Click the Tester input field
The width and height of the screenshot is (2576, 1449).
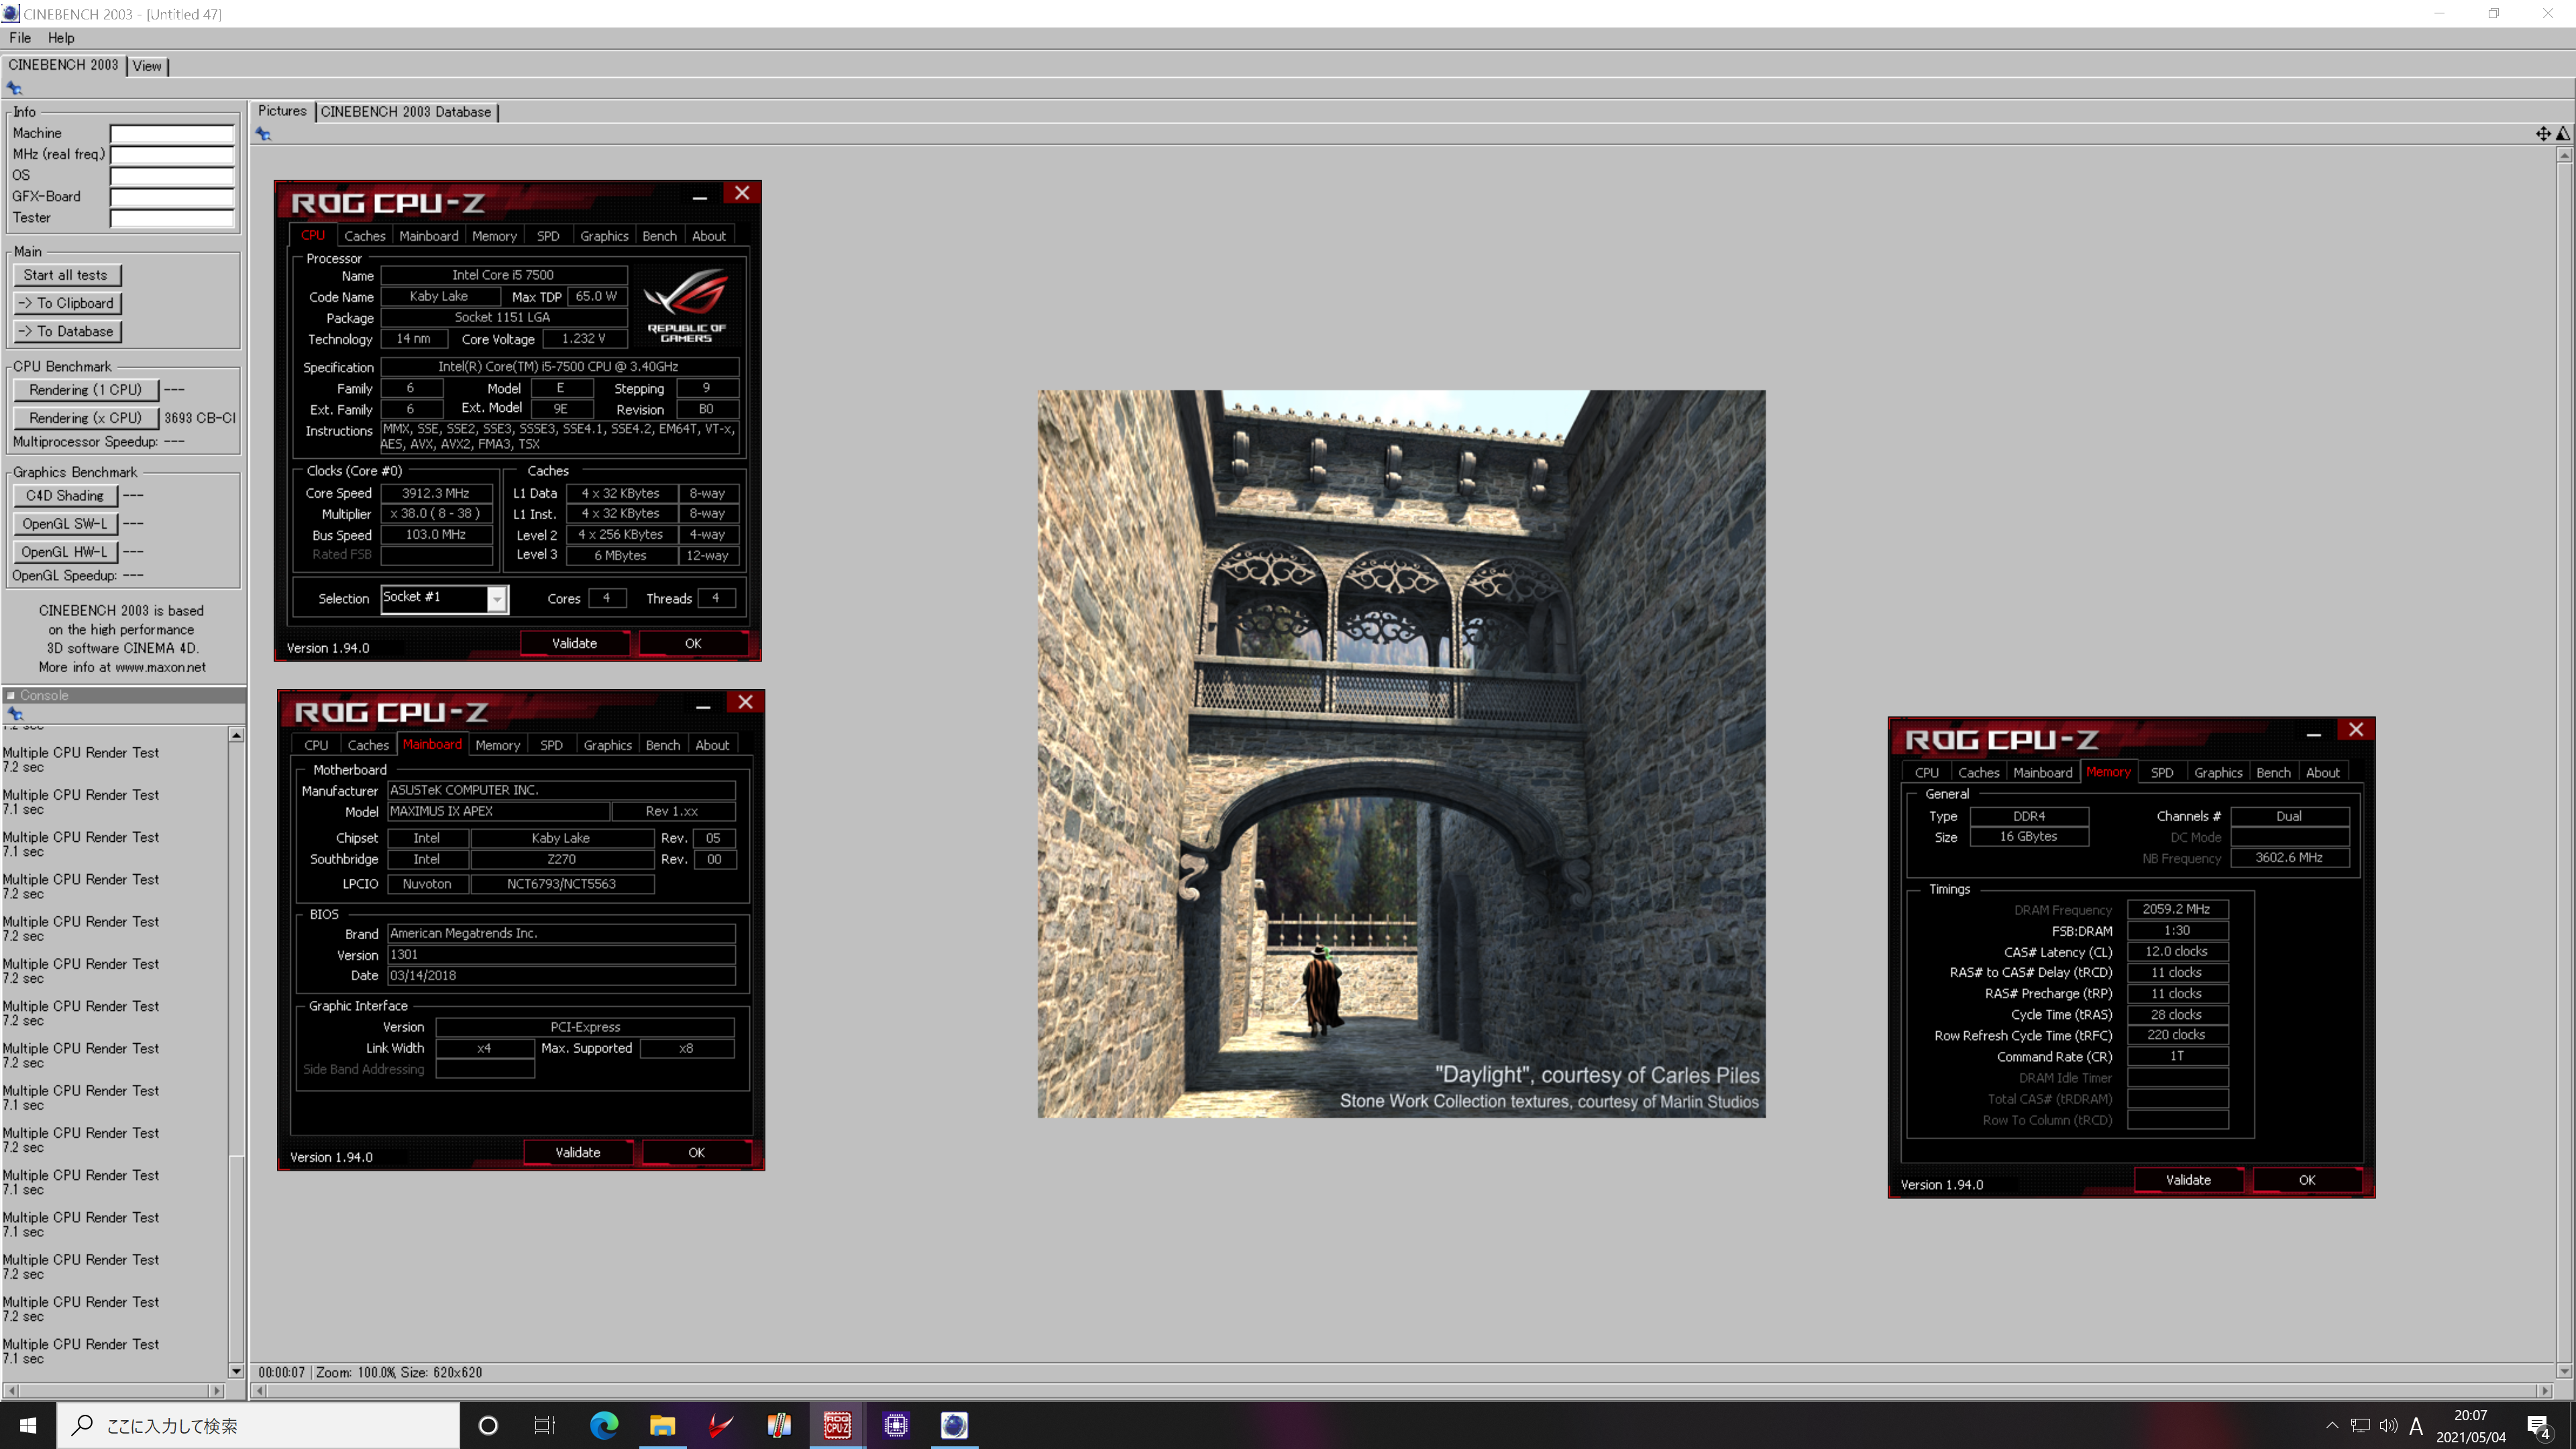point(172,218)
